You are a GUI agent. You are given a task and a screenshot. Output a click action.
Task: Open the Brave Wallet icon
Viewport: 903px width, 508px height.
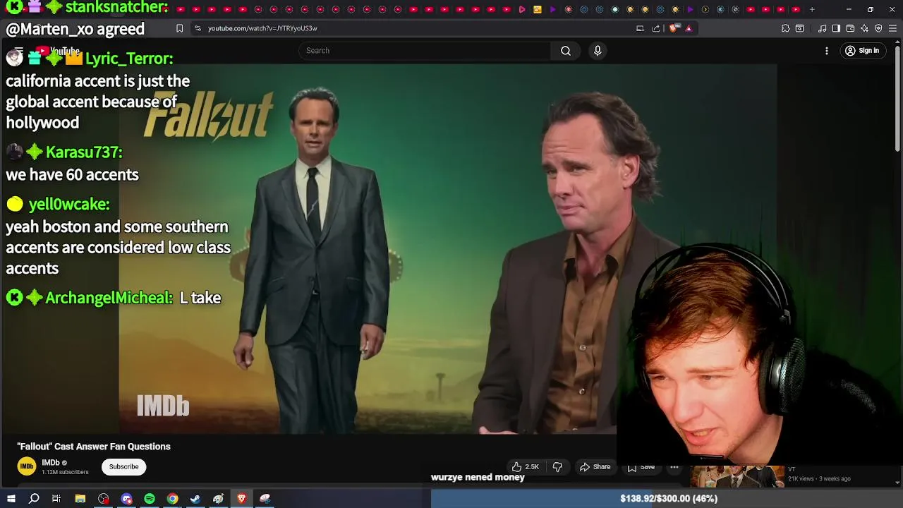point(850,28)
